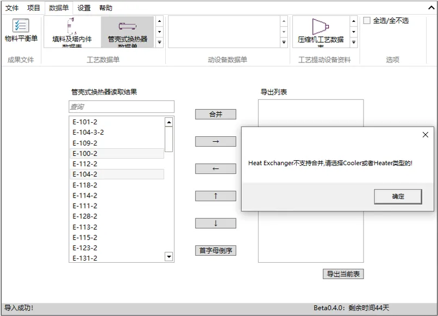Select the 填料及塔内件 data sheet icon
438x316 pixels.
pos(72,32)
